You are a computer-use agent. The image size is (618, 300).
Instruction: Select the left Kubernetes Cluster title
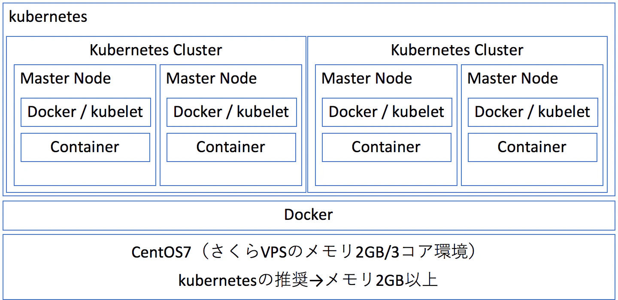point(156,50)
